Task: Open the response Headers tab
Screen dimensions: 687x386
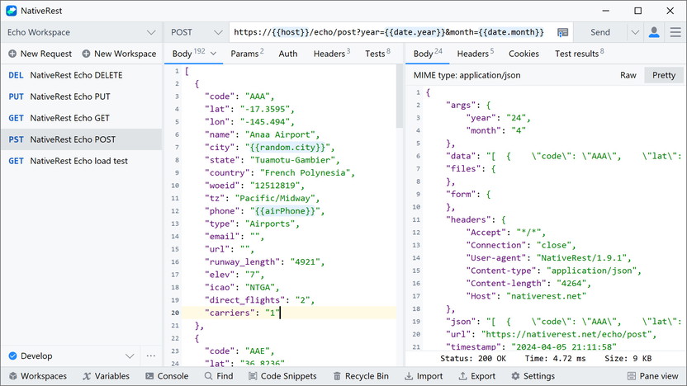Action: pyautogui.click(x=476, y=54)
